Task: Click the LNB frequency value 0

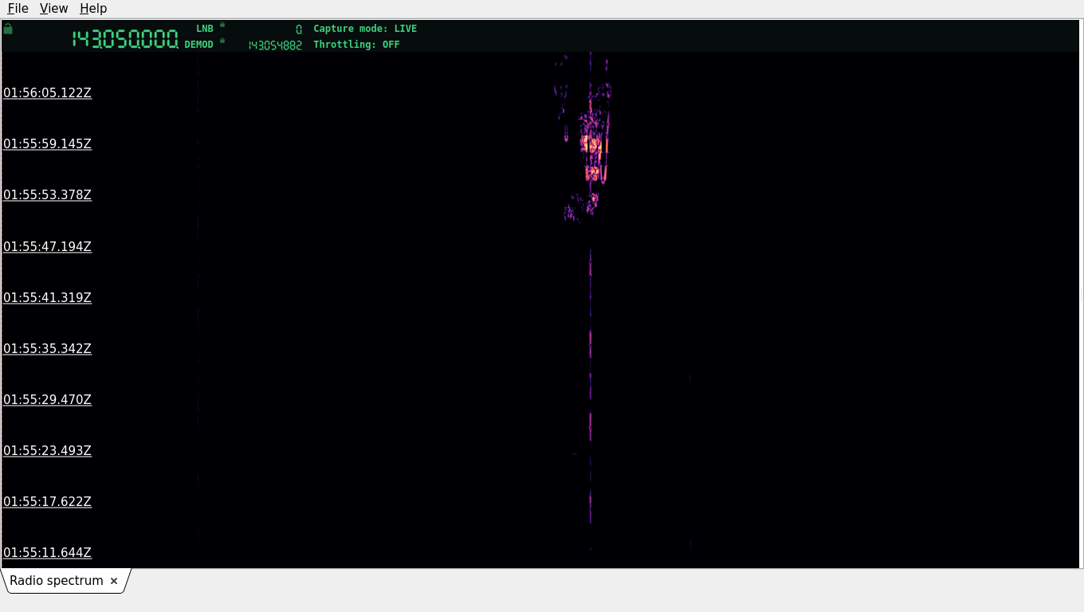Action: pyautogui.click(x=299, y=29)
